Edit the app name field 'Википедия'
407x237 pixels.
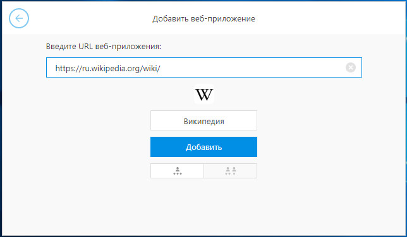pos(203,120)
